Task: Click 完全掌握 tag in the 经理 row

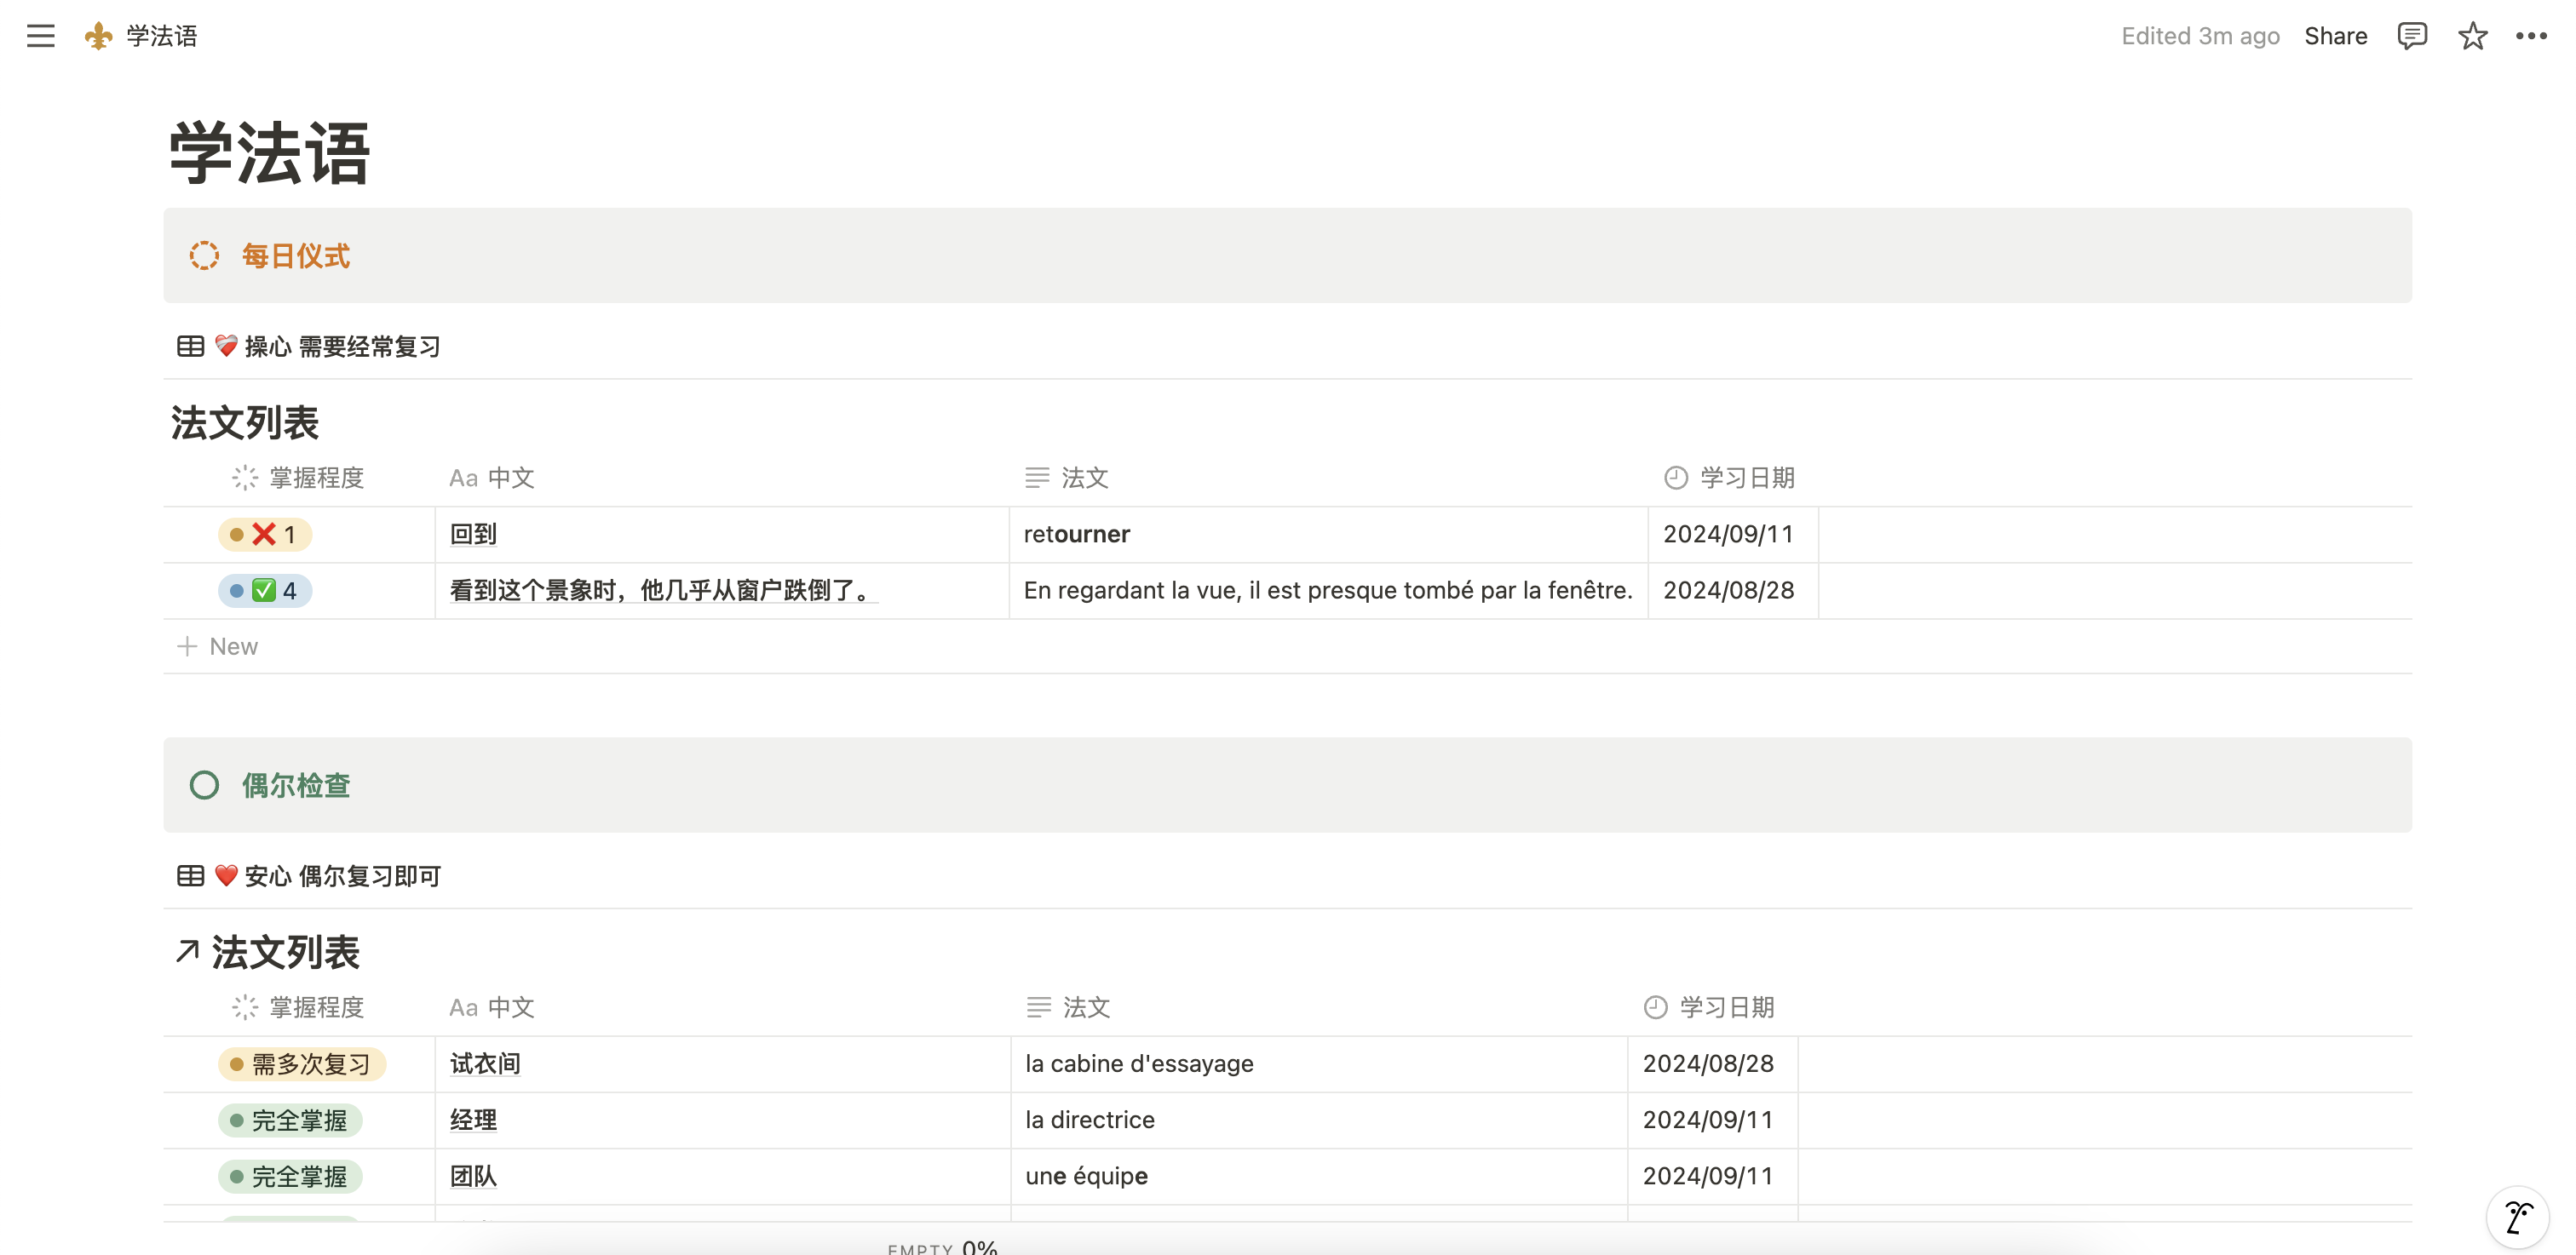Action: (290, 1120)
